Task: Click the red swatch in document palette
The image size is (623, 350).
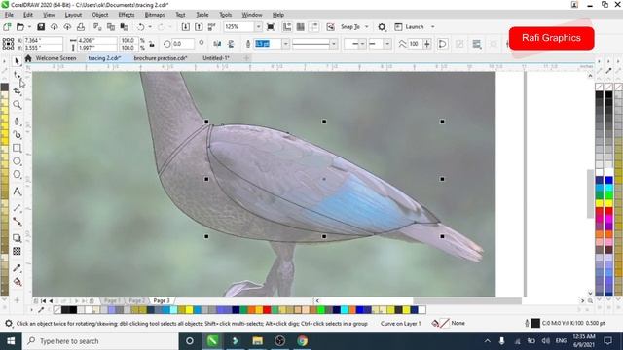Action: pos(267,309)
